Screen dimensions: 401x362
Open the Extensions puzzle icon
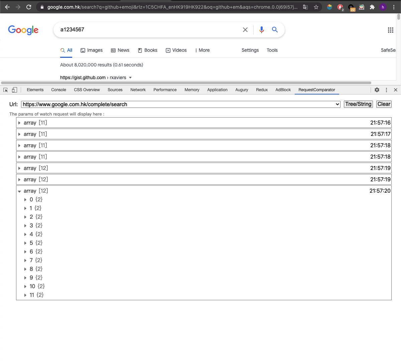point(372,7)
